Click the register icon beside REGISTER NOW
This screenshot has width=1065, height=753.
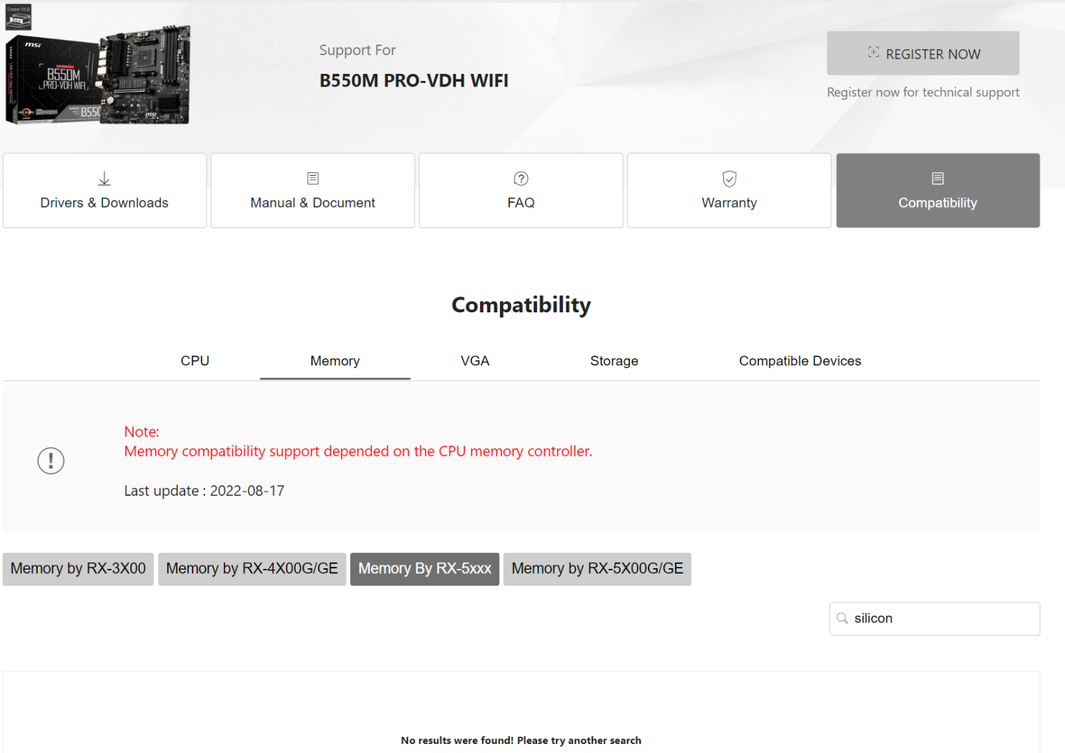(873, 52)
